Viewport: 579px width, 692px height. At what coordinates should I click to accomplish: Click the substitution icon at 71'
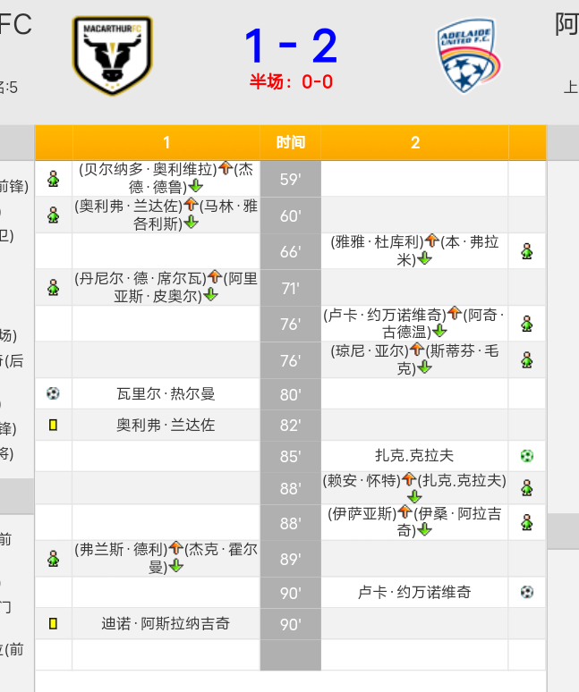(54, 287)
